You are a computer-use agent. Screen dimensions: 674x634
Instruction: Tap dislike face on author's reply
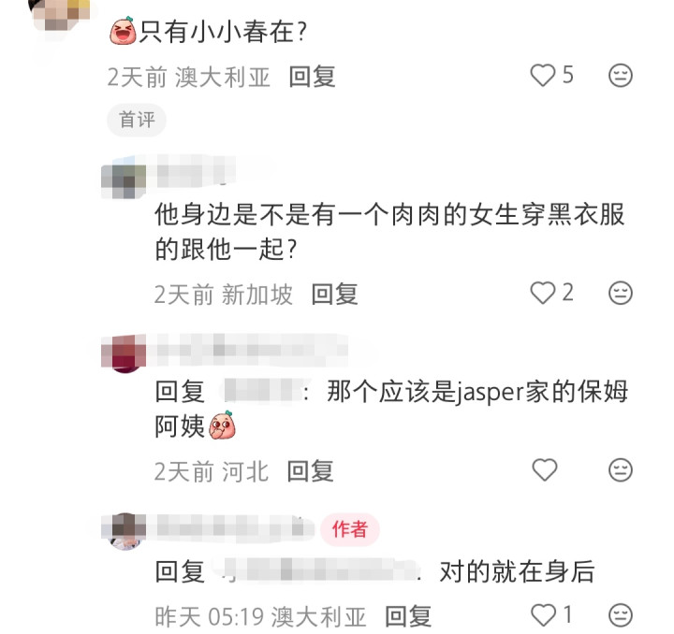621,614
